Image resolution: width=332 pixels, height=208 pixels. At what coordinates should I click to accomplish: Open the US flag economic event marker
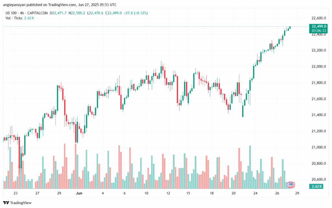coord(291,185)
